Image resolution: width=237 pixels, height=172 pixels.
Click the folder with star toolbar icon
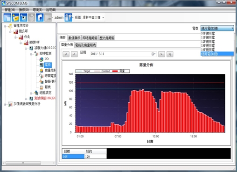(x=15, y=17)
